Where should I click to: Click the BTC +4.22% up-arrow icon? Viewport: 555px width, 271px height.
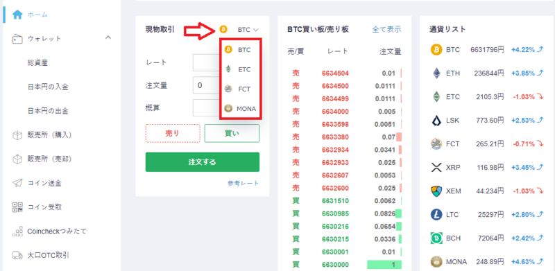[540, 50]
